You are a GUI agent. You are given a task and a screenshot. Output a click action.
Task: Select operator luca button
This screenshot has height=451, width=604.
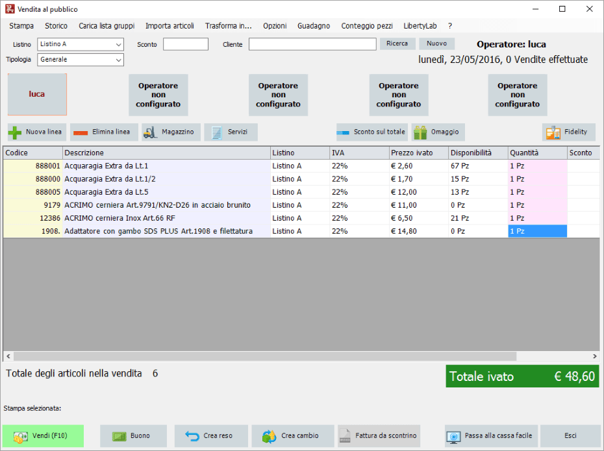[37, 94]
